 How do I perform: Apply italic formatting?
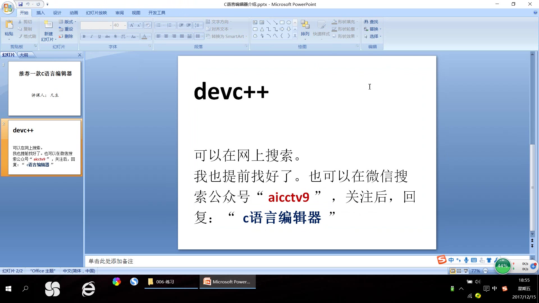92,36
